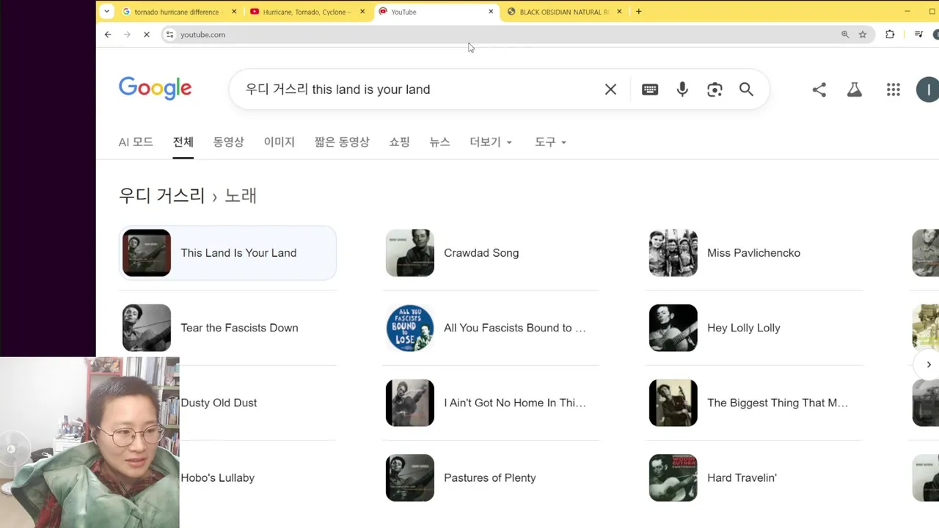The image size is (939, 528).
Task: Open the Hey Lolly Lolly song
Action: [x=754, y=328]
